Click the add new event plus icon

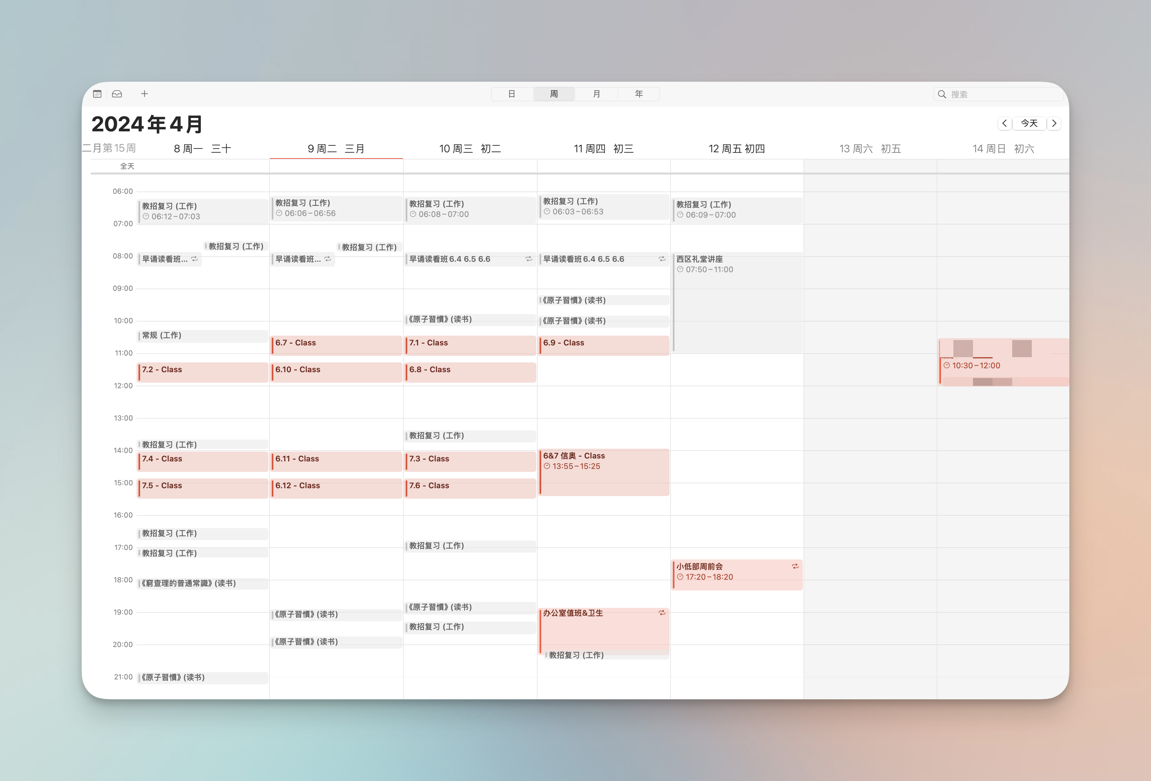(144, 94)
